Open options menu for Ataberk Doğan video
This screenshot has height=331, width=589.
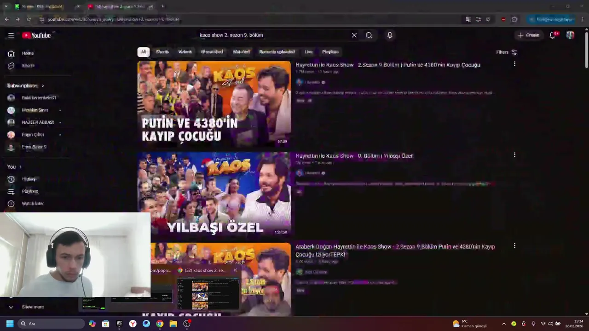pos(514,246)
